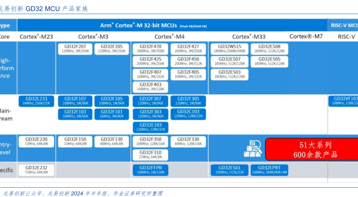Screen dimensions: 358x197
Task: Select the blue GD32C103 product tile
Action: point(188,114)
